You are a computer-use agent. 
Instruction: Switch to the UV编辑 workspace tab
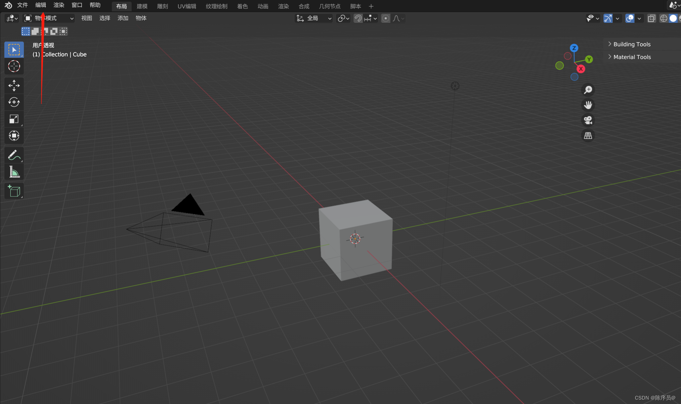[x=187, y=6]
